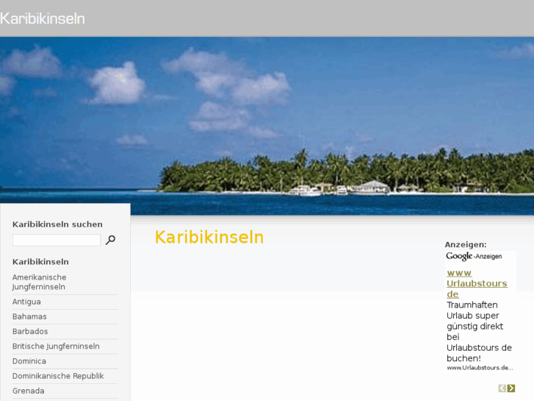Open the Karibikinseln site title link
534x401 pixels.
click(x=42, y=18)
